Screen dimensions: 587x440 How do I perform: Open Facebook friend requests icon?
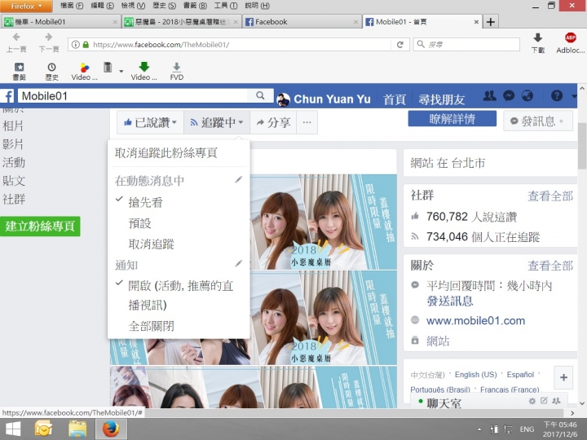(490, 96)
